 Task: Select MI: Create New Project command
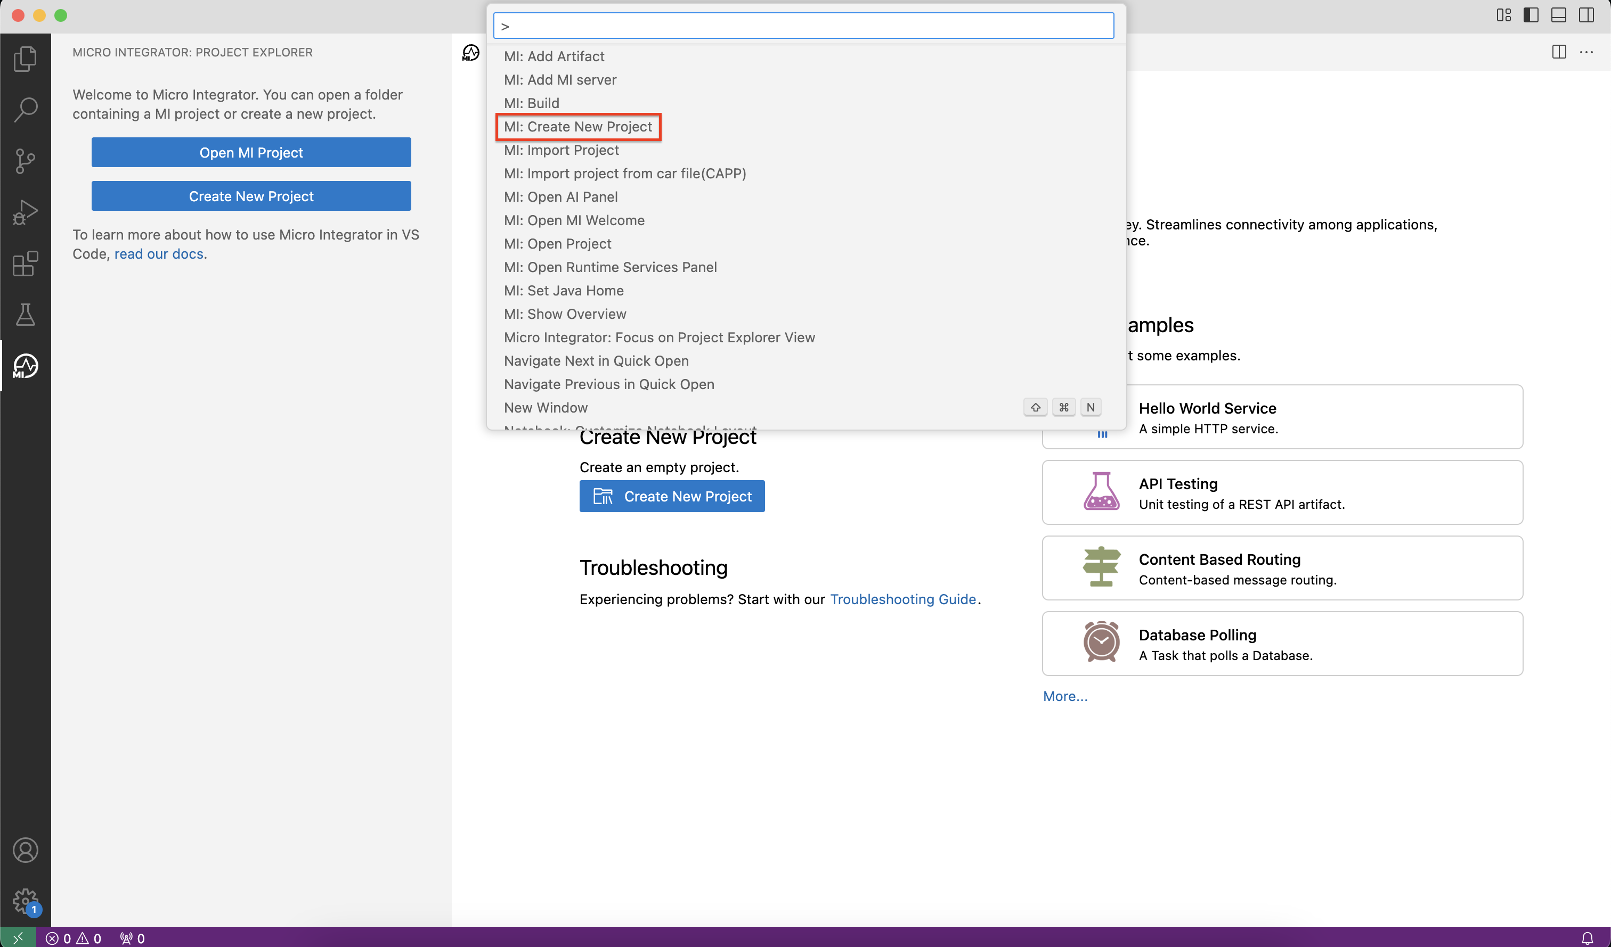pyautogui.click(x=578, y=127)
